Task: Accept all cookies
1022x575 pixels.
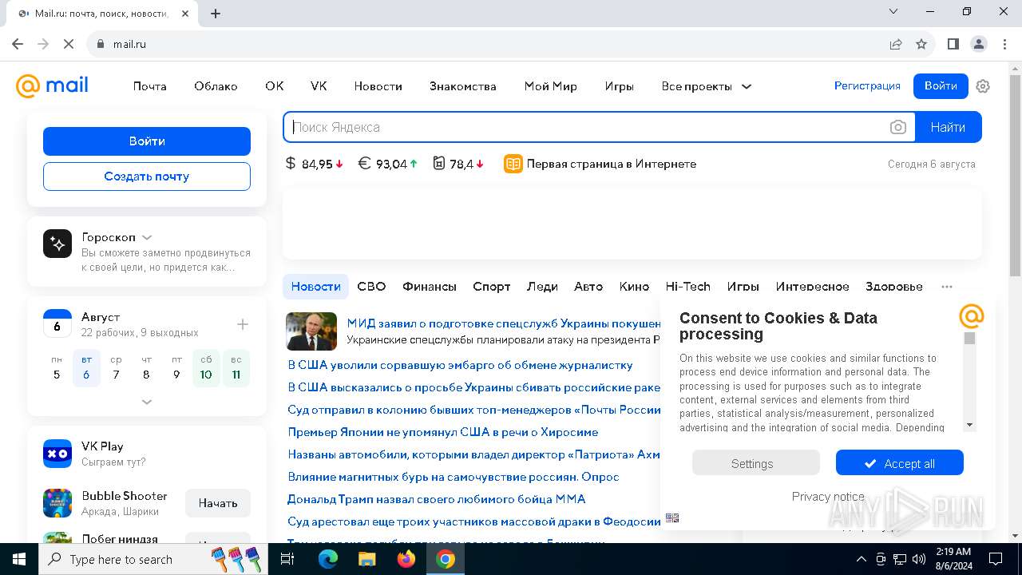Action: pos(900,463)
